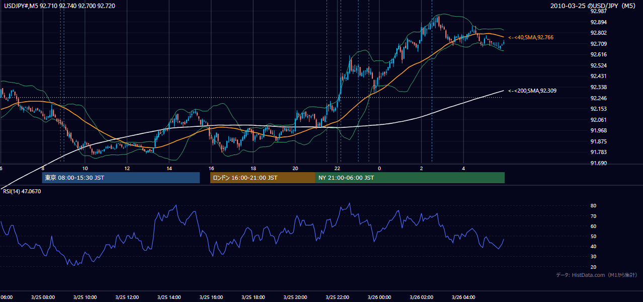Click hour label 20 under the price chart
The width and height of the screenshot is (643, 302).
295,169
